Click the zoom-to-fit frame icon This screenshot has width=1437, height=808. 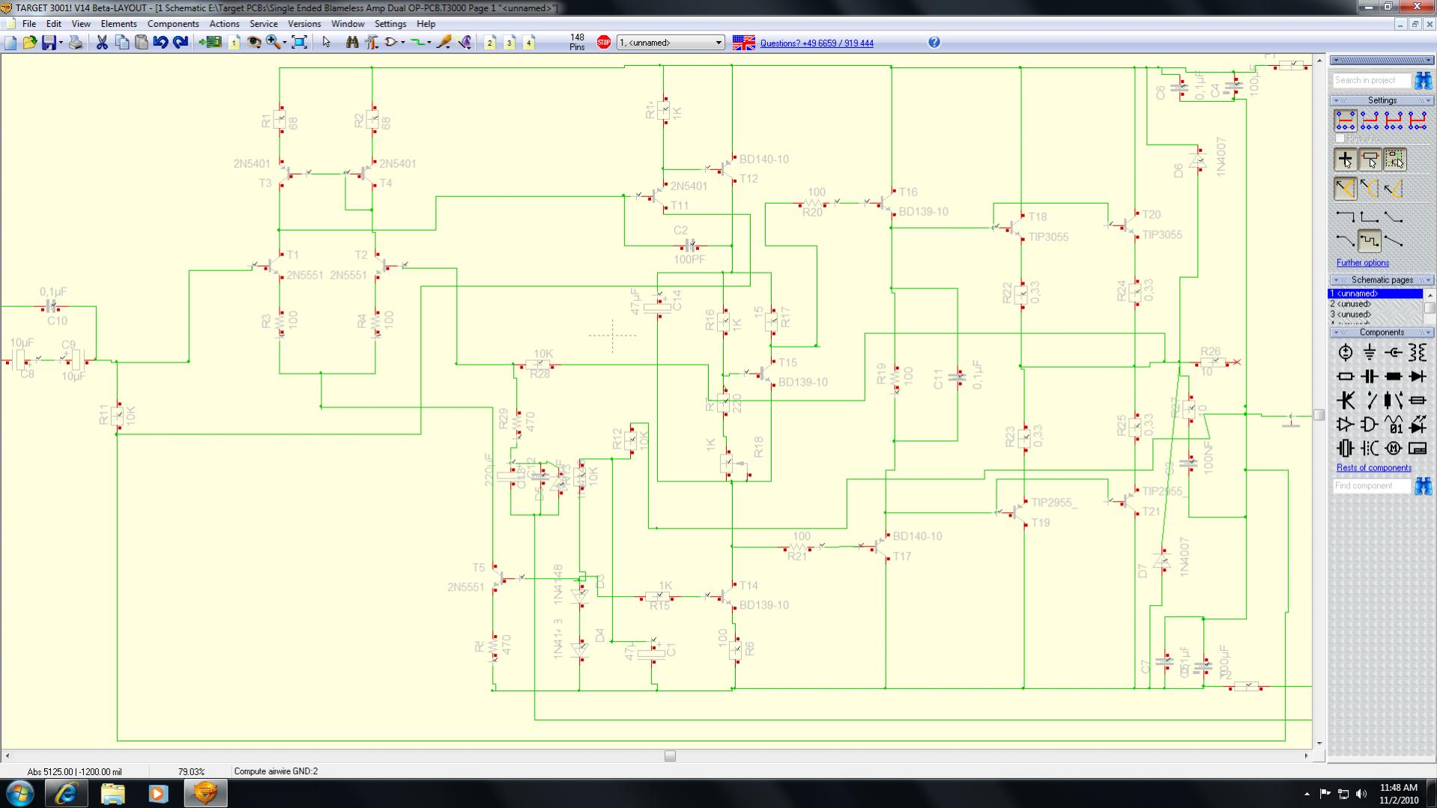tap(299, 43)
